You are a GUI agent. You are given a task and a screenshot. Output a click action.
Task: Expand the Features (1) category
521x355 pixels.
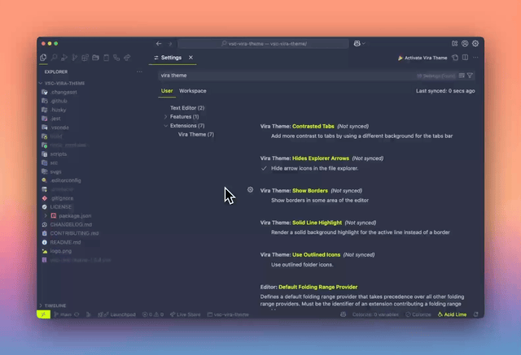coord(165,117)
